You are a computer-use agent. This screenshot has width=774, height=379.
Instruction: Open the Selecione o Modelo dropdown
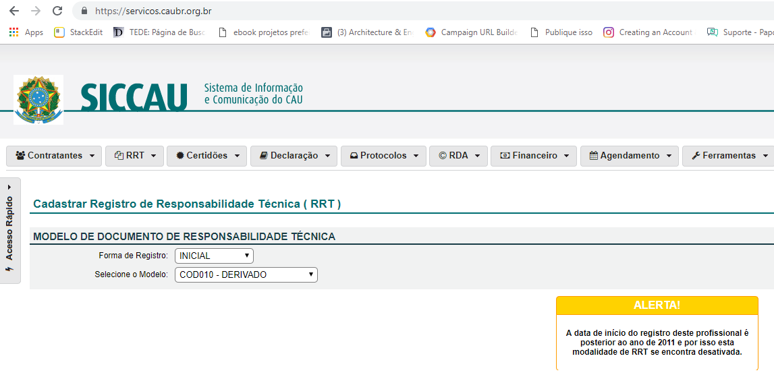pos(246,275)
